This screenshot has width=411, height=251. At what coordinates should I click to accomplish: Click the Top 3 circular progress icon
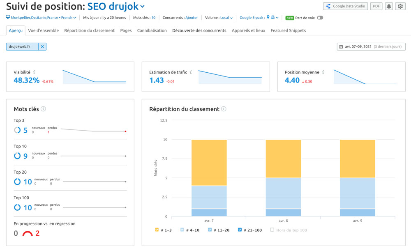pos(17,130)
